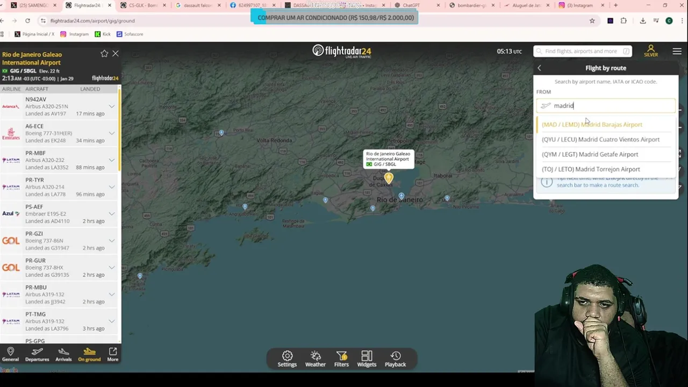
Task: Click the Landed as EK248 text
Action: pyautogui.click(x=45, y=141)
